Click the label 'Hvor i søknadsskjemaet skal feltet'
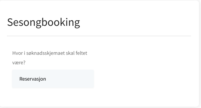Viewport: 201px width, 108px height. point(50,53)
